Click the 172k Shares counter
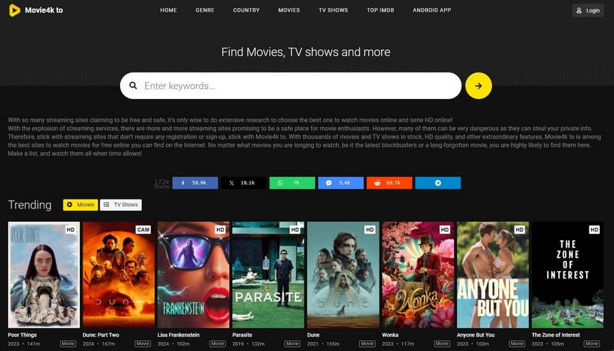 pos(162,184)
